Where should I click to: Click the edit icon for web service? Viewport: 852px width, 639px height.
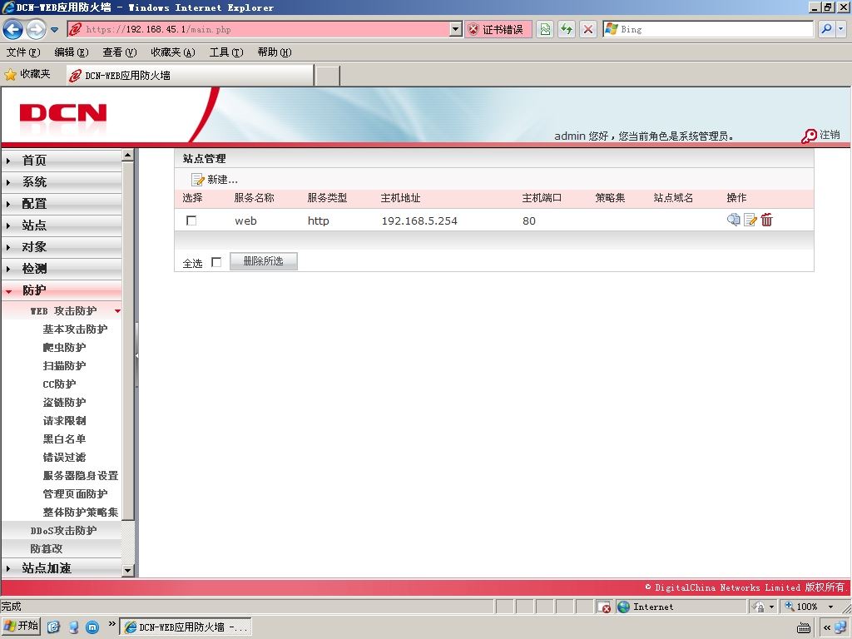(750, 220)
